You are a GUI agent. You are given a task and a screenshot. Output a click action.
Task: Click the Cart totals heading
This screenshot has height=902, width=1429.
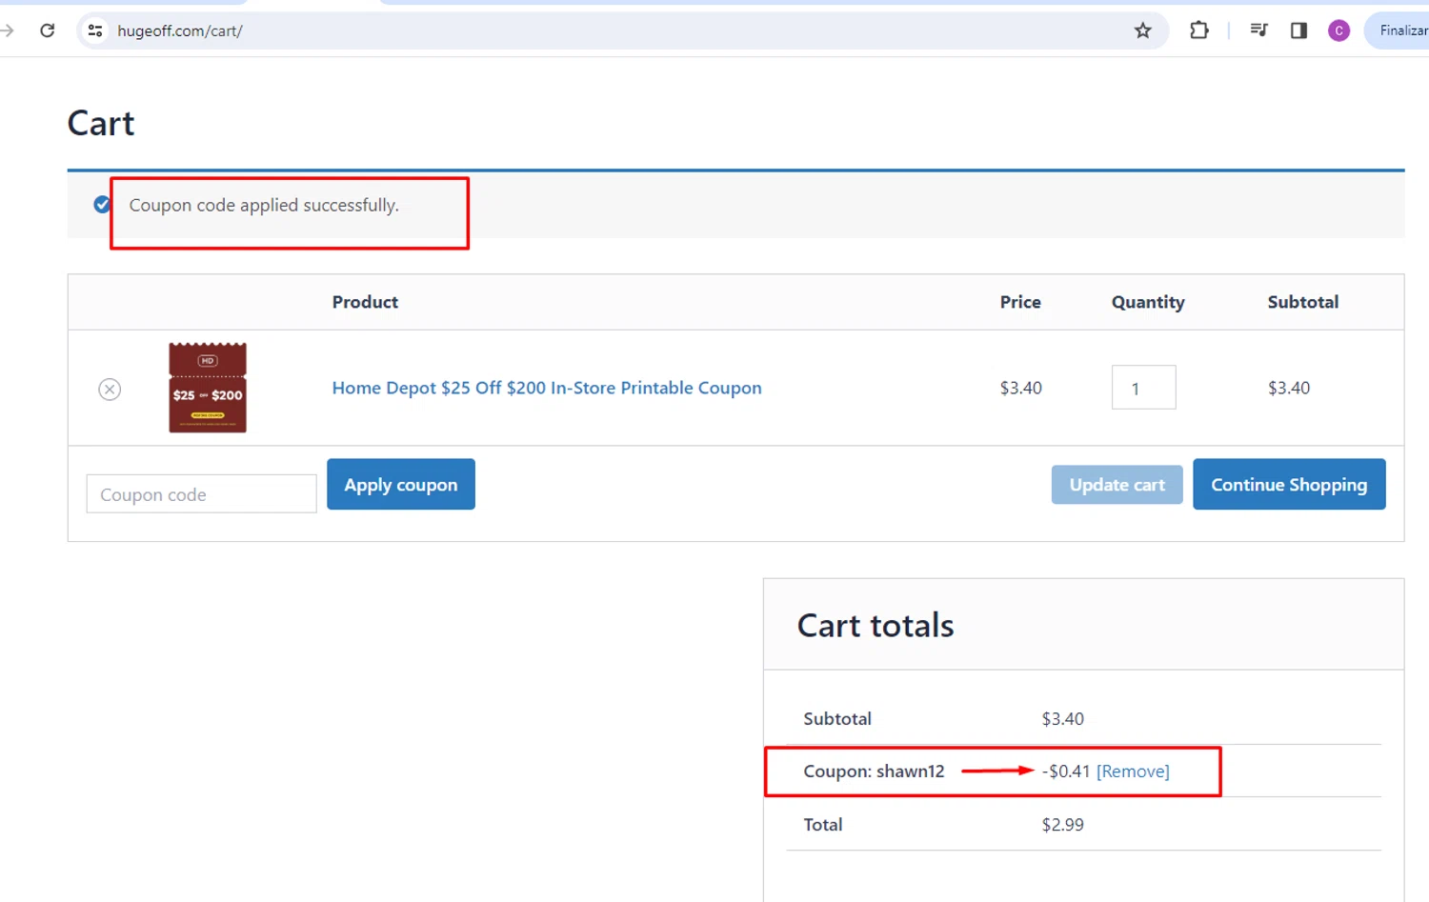[875, 626]
